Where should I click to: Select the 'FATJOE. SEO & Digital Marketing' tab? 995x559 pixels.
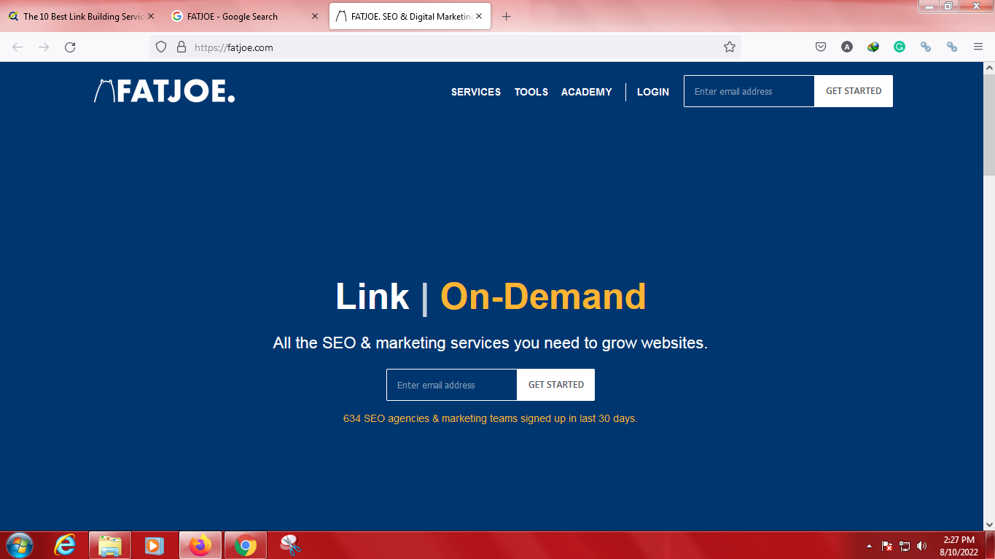[x=410, y=16]
